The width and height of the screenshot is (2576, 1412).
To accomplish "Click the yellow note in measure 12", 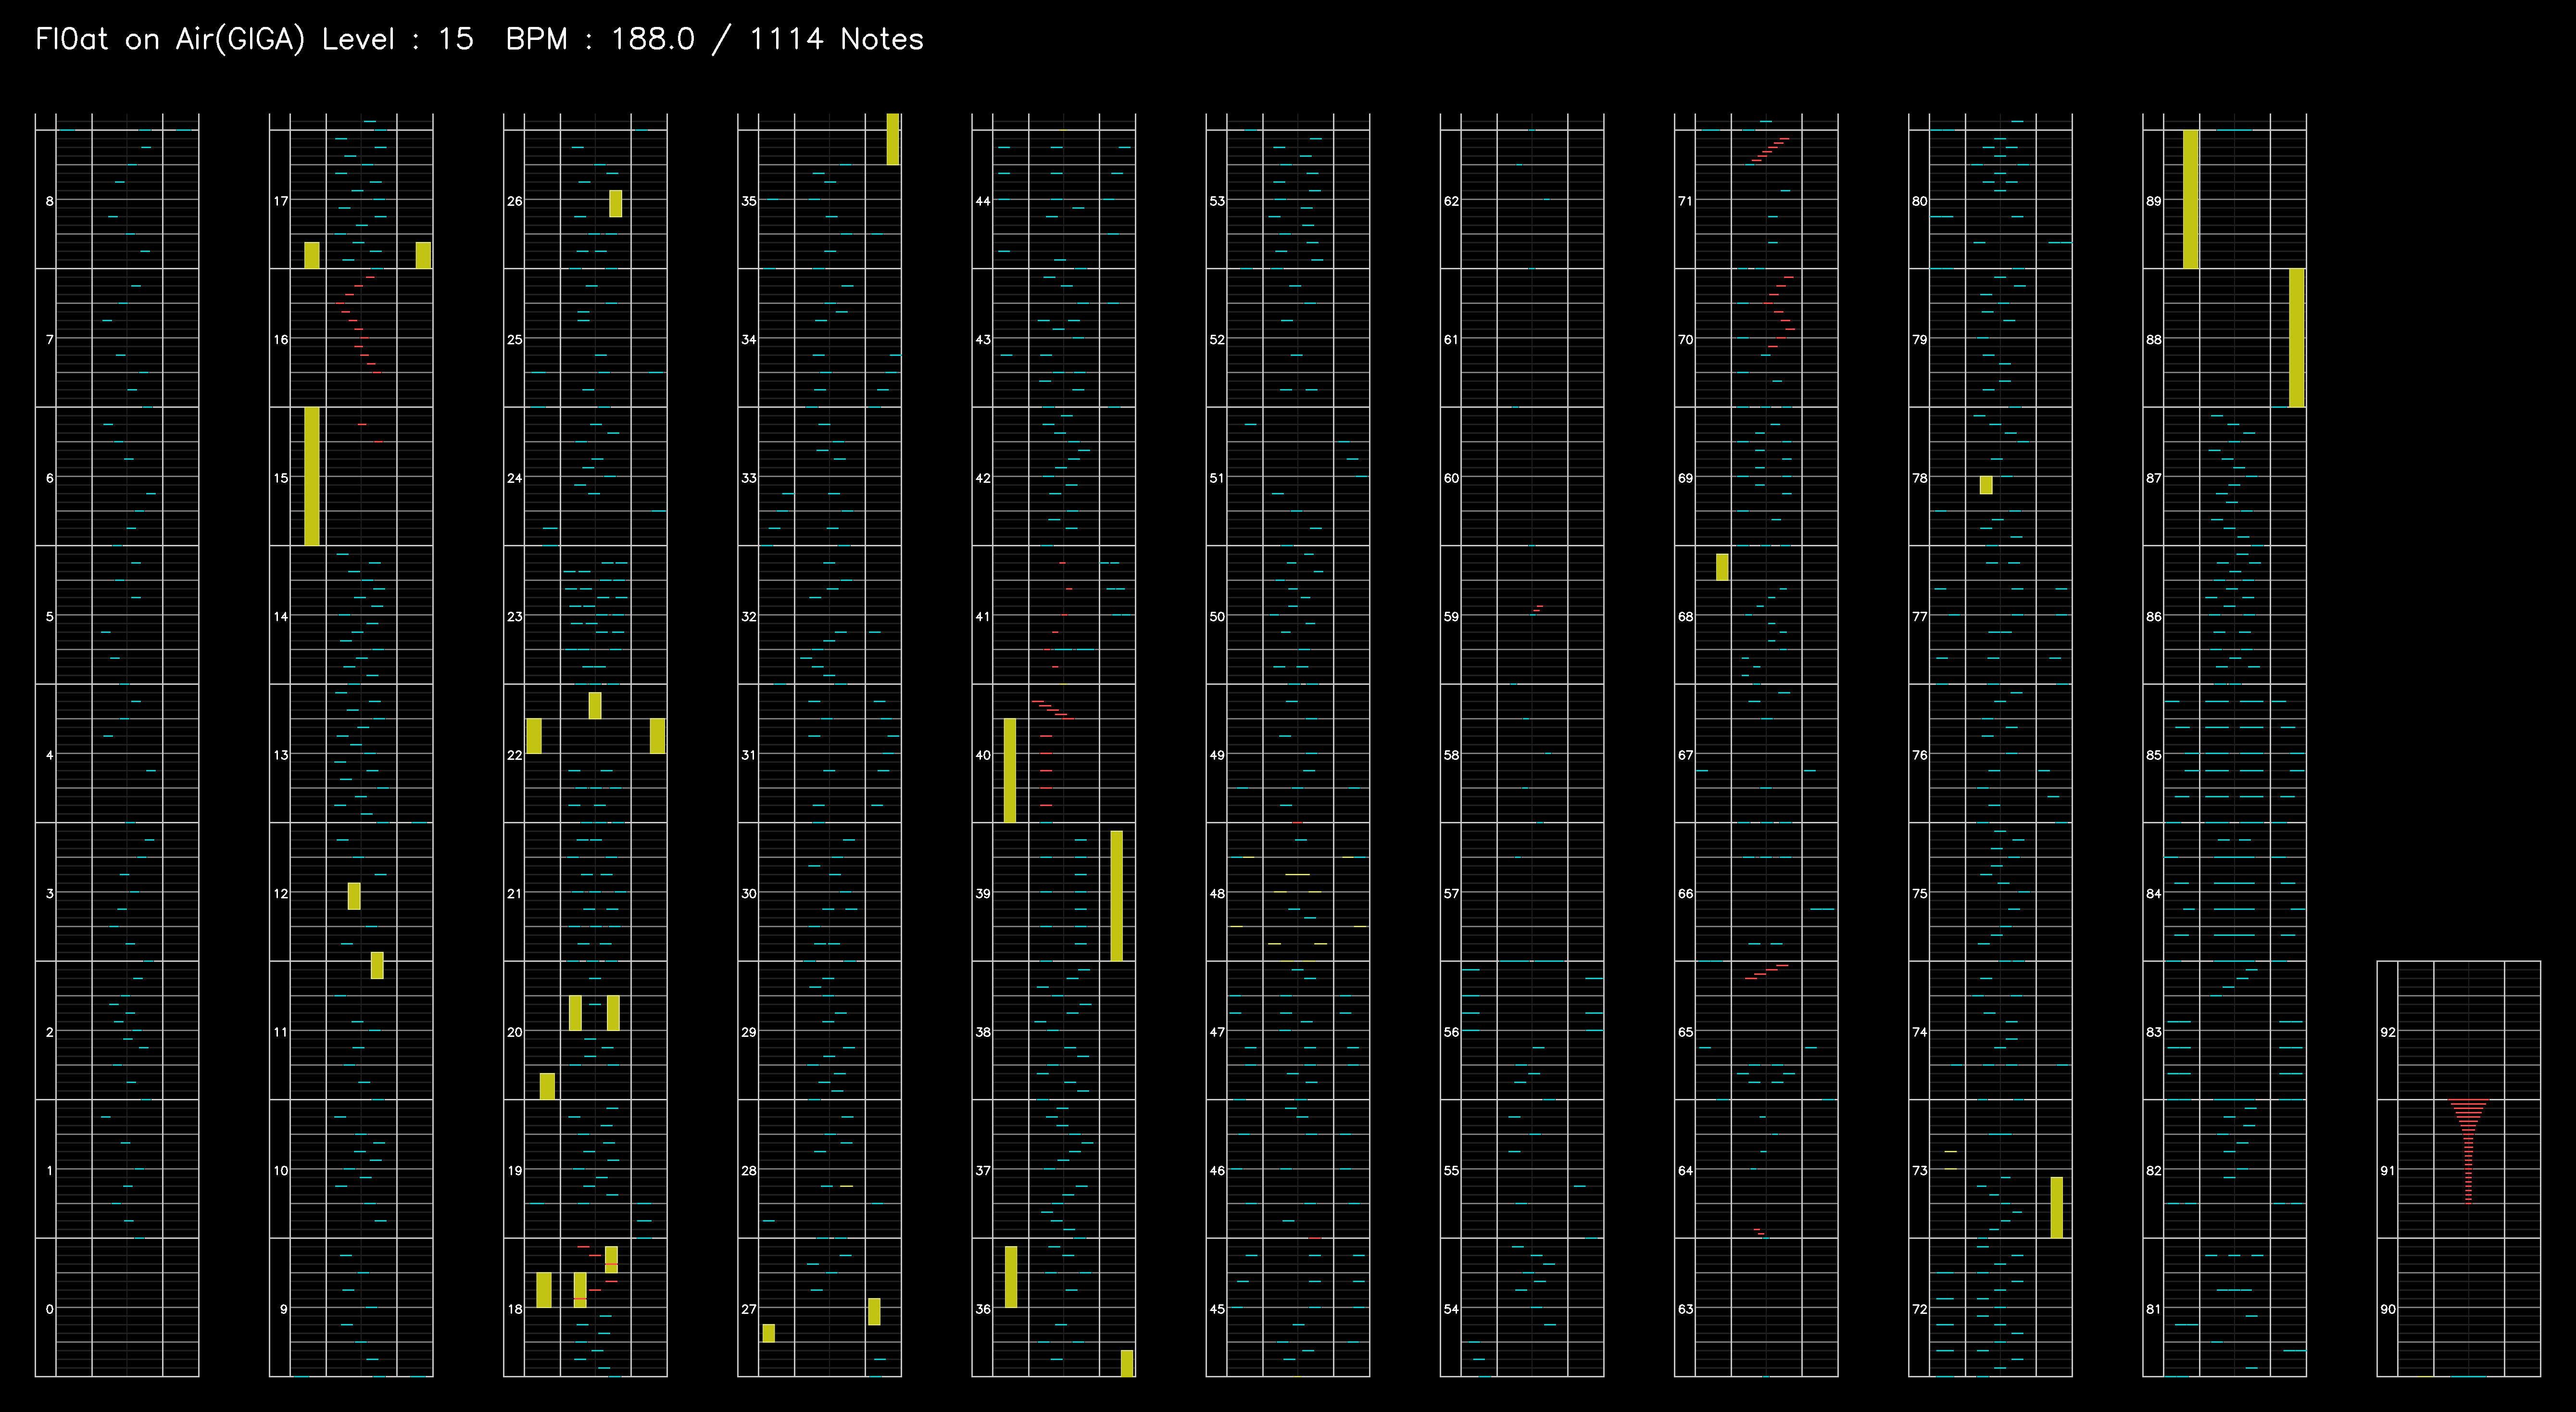I will (x=354, y=896).
